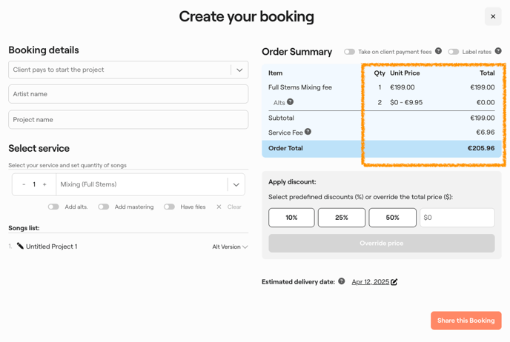Enable the Label rates switch
The width and height of the screenshot is (510, 342).
(453, 52)
